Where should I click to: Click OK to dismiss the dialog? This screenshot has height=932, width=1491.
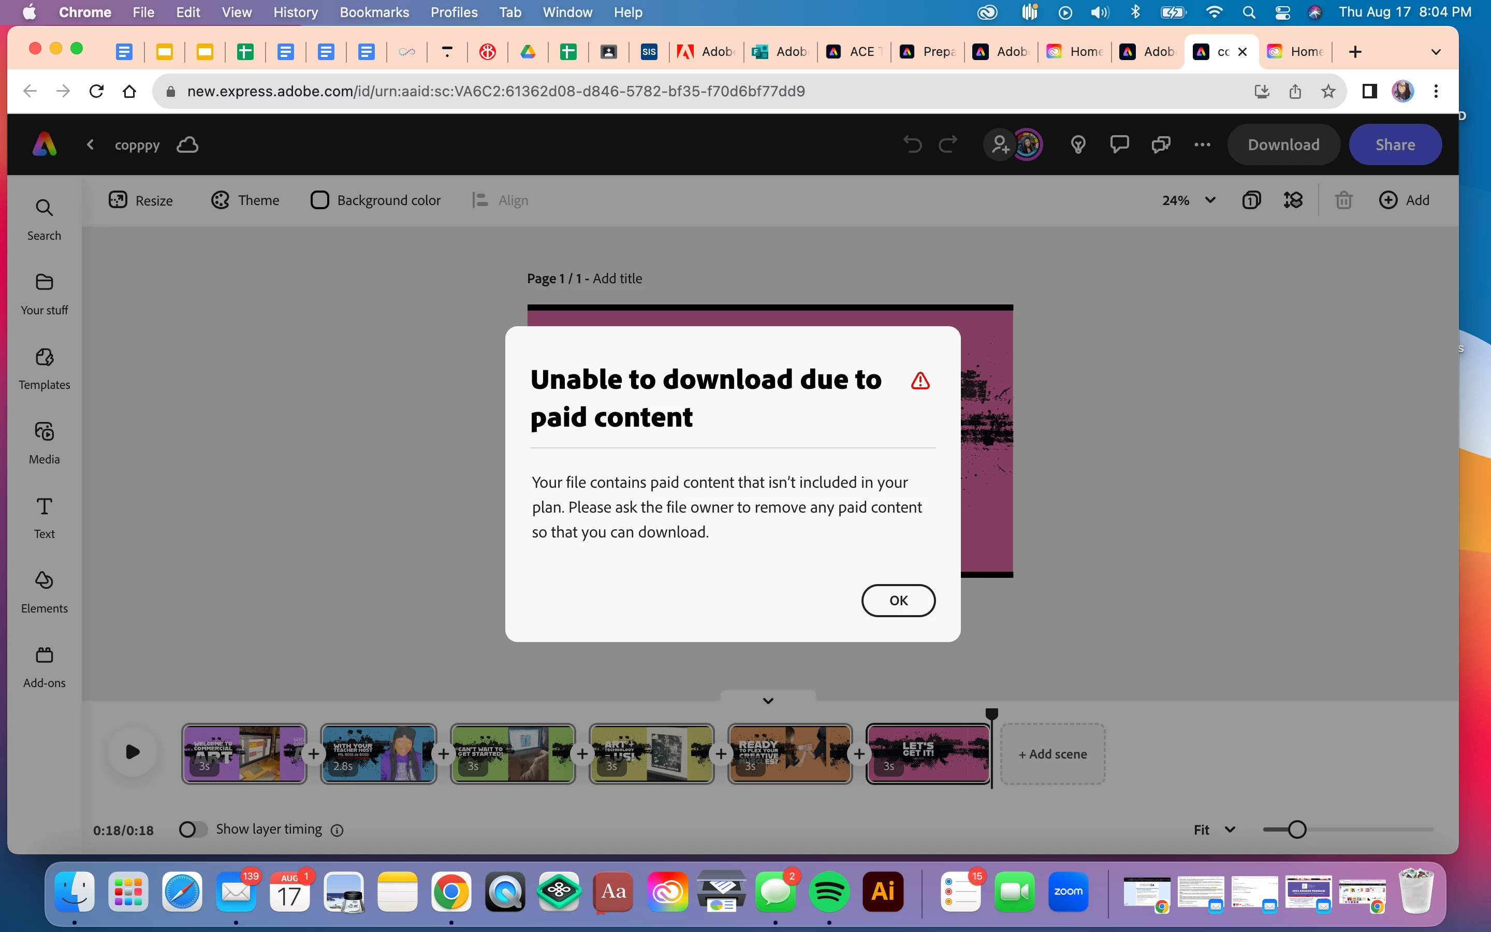[898, 601]
